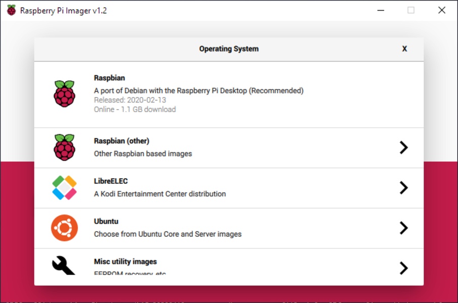Expand the Raspbian (other) submenu arrow
Viewport: 458px width, 303px height.
(403, 147)
